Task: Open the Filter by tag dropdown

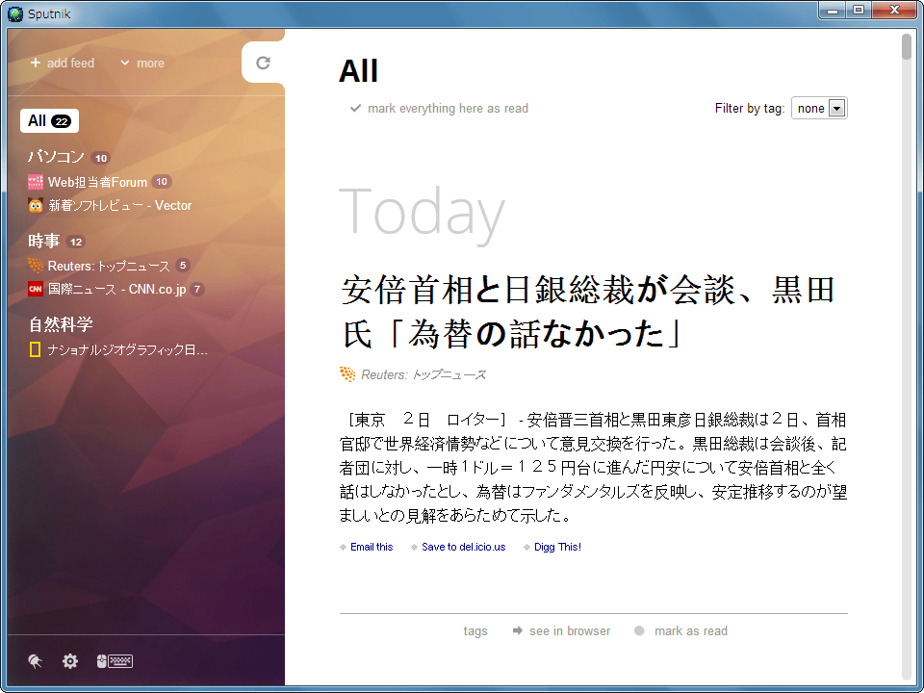Action: pyautogui.click(x=818, y=109)
